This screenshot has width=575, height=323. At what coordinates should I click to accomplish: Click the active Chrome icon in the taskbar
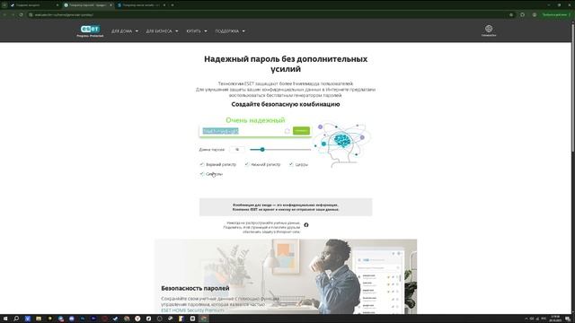point(204,319)
